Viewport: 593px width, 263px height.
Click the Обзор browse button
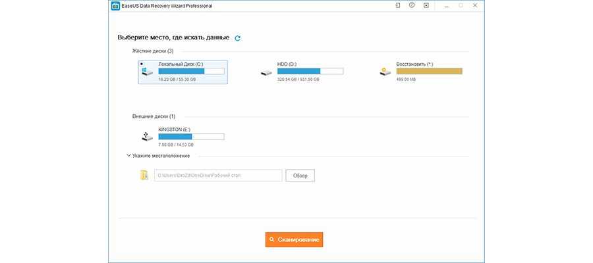coord(300,176)
